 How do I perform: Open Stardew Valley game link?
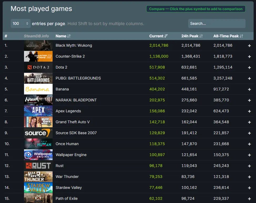pyautogui.click(x=69, y=187)
